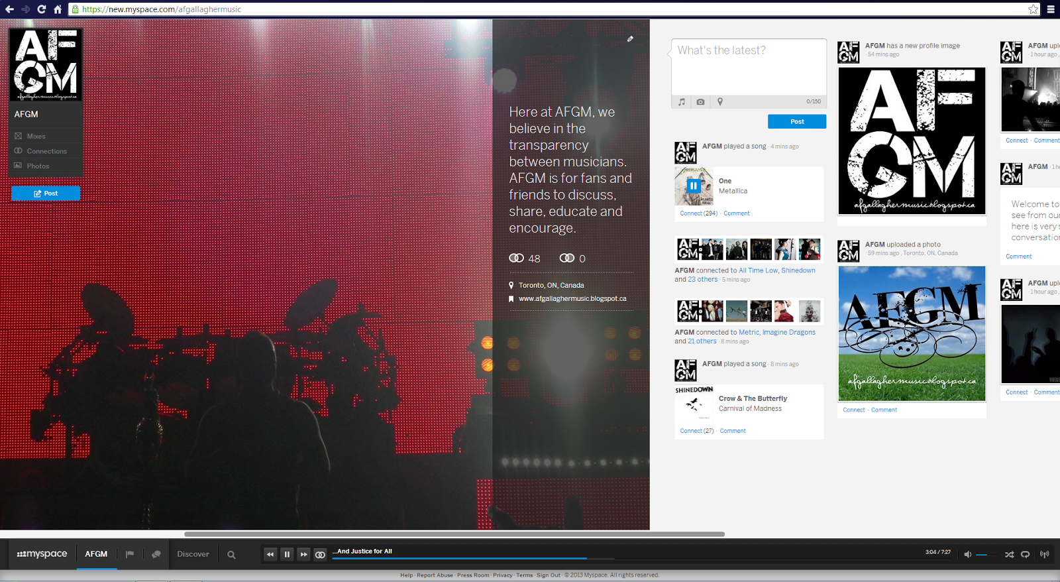
Task: Open the Privacy footer link
Action: pyautogui.click(x=502, y=575)
